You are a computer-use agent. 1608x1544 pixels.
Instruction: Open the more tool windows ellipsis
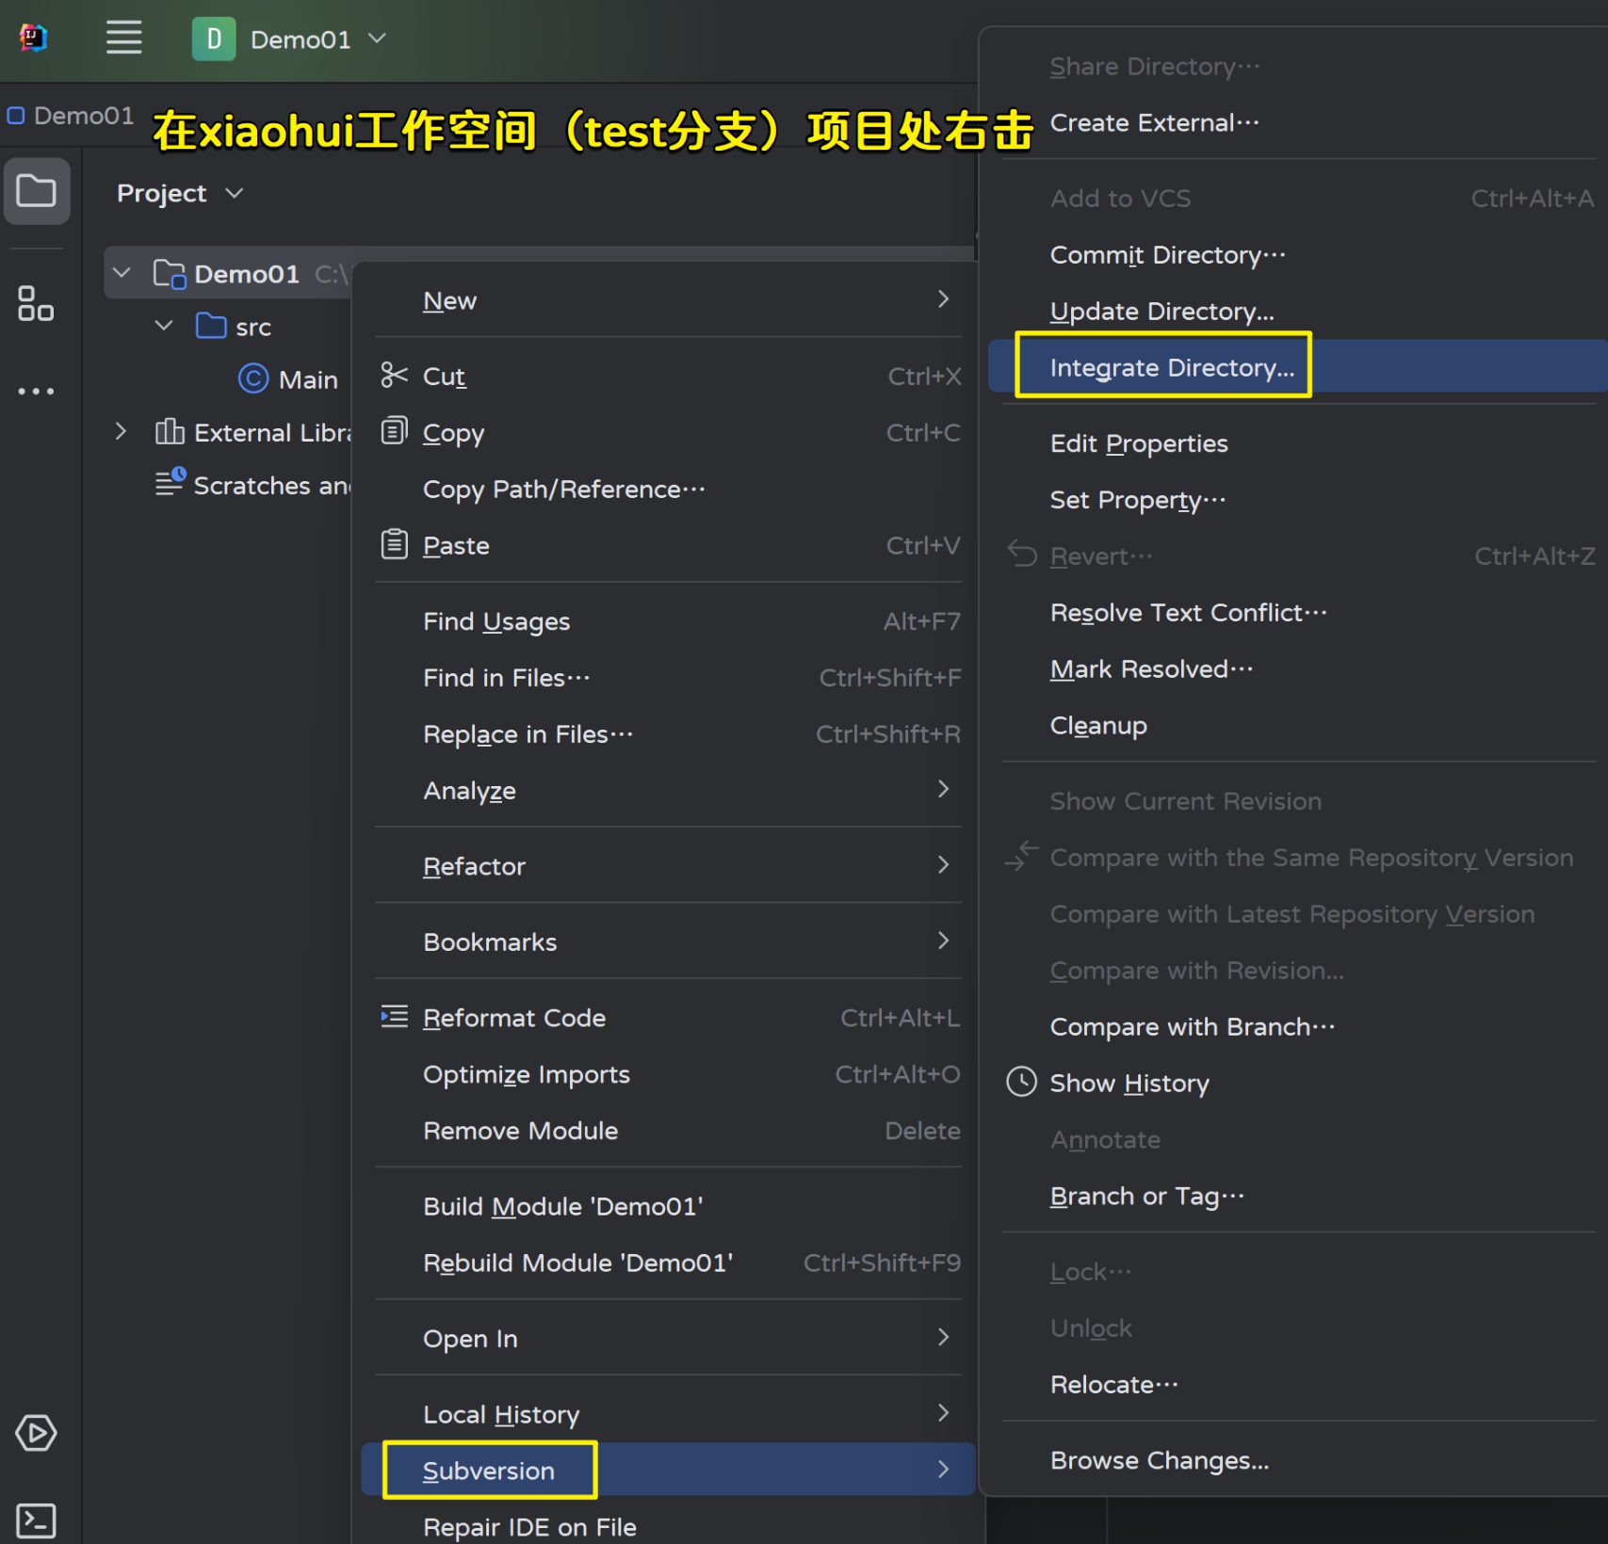(x=36, y=391)
